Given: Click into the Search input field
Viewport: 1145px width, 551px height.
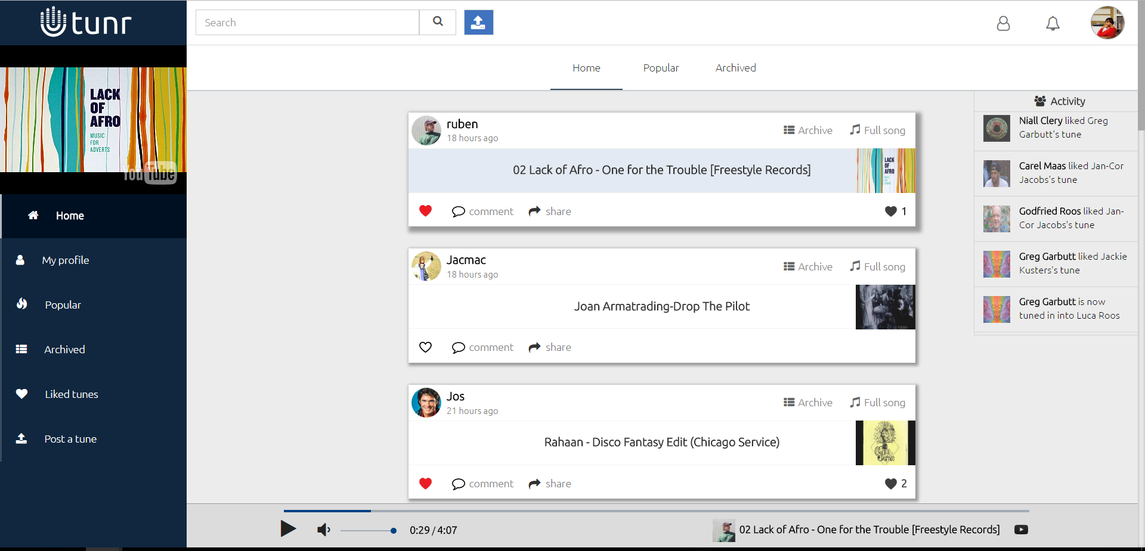Looking at the screenshot, I should 307,23.
